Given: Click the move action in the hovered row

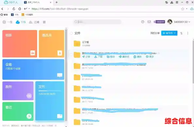Looking at the screenshot, I should click(111, 57).
